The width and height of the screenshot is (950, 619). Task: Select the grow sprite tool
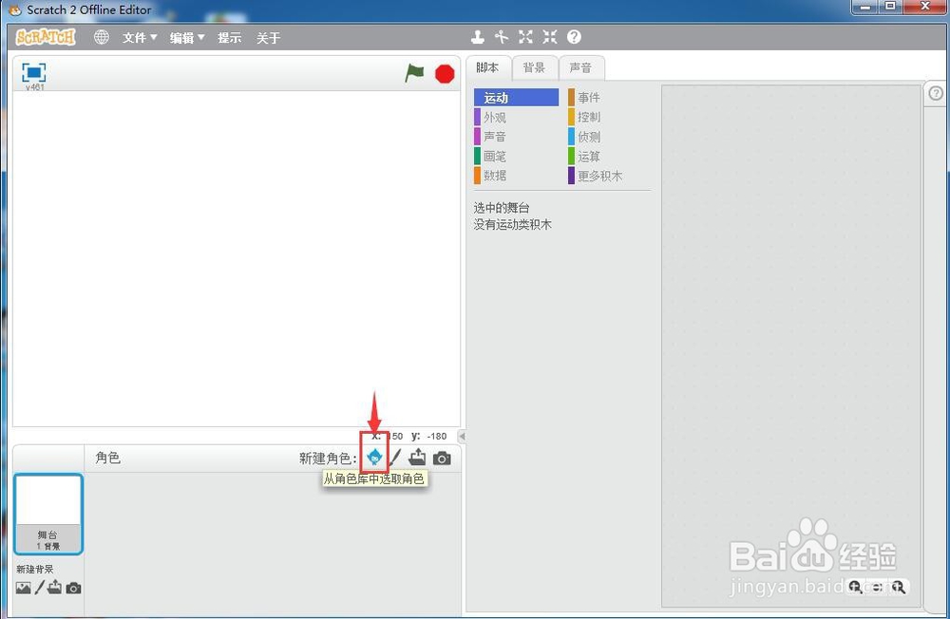click(525, 36)
